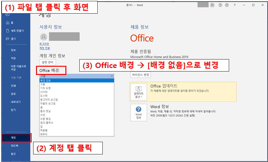268x162 pixels.
Task: Choose the 짚 background option
Action: click(77, 127)
